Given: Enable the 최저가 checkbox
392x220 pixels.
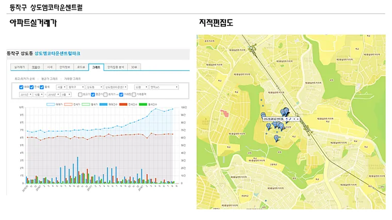Looking at the screenshot, I should (x=106, y=95).
